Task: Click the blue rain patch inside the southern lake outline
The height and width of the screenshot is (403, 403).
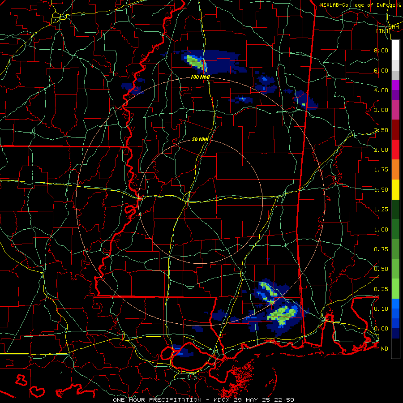Action: (x=182, y=351)
